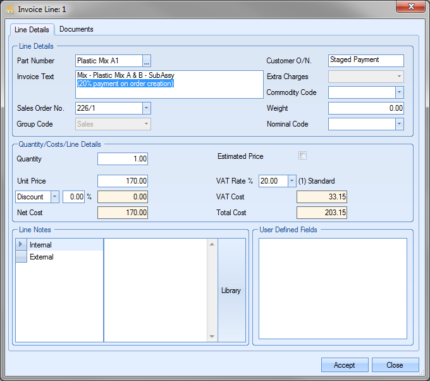The width and height of the screenshot is (430, 381).
Task: Expand the VAT Rate % dropdown
Action: point(292,181)
